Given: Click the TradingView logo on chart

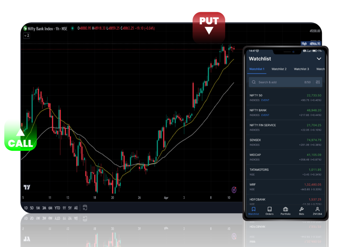Looking at the screenshot, I should pos(27,187).
